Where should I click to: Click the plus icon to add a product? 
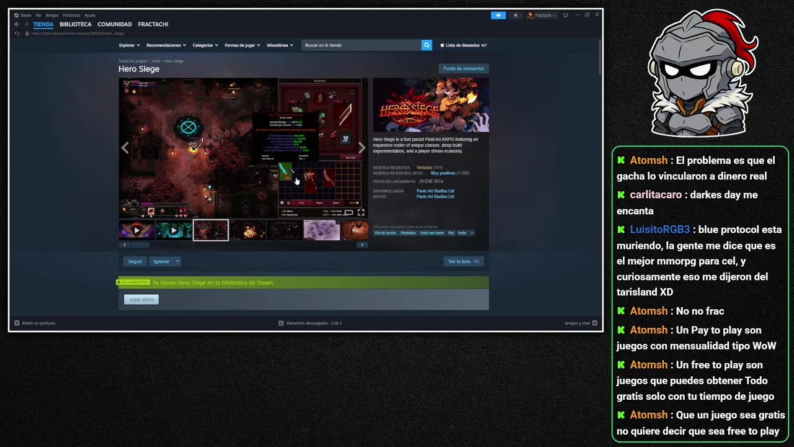click(17, 323)
